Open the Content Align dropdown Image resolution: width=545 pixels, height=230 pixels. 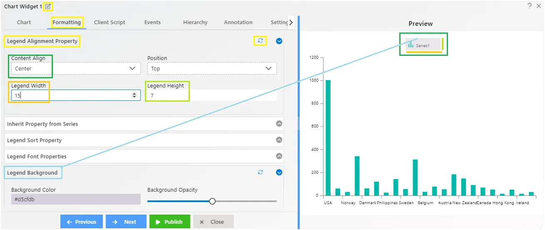pos(76,68)
